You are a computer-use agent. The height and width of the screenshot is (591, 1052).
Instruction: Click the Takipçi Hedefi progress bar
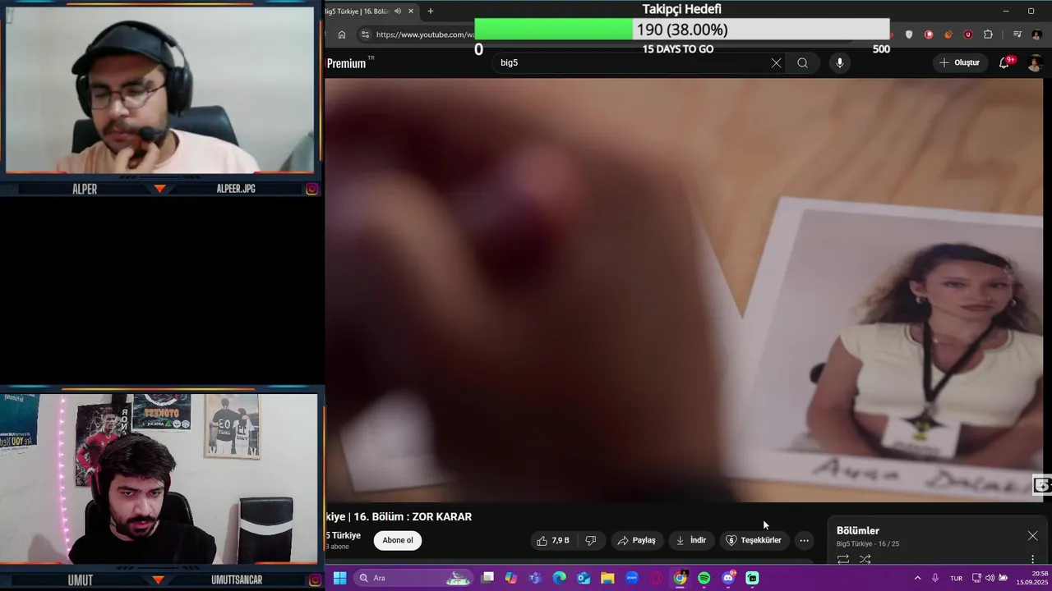click(682, 30)
